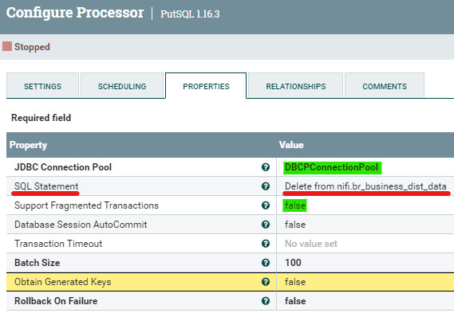Click the Property column header
454x313 pixels.
click(x=28, y=145)
